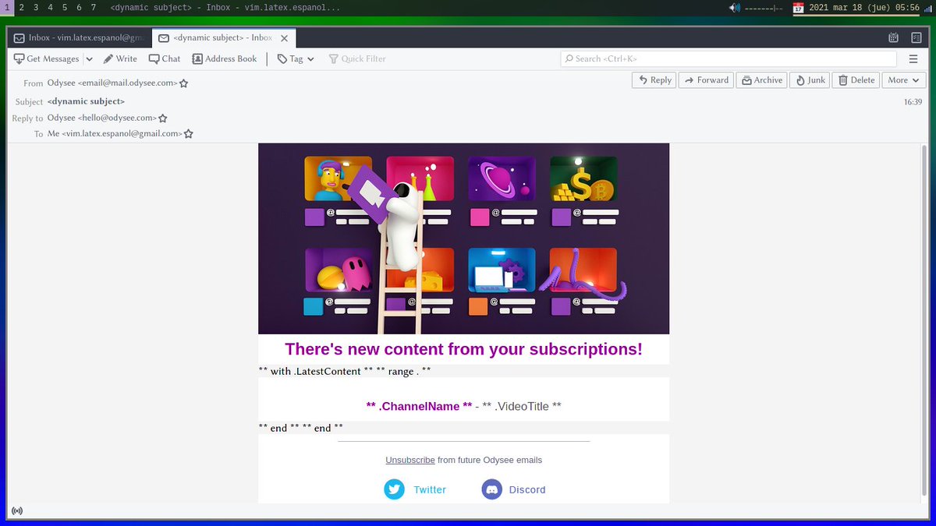Delete this message
The height and width of the screenshot is (526, 936).
click(856, 79)
